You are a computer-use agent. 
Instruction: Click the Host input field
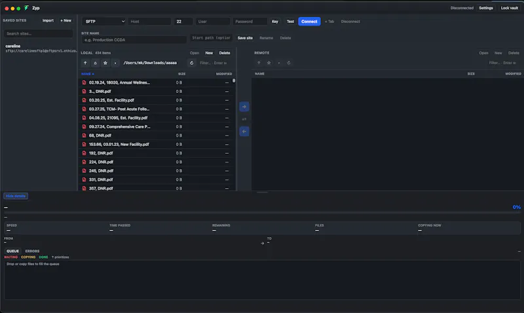149,22
